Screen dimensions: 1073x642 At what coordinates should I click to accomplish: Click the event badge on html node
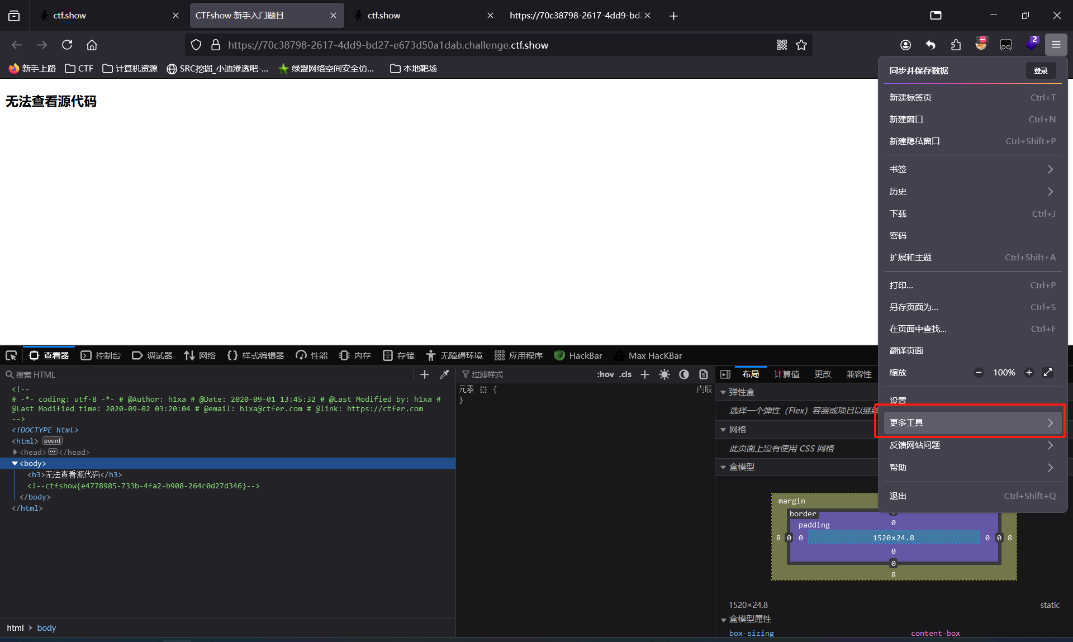point(53,441)
